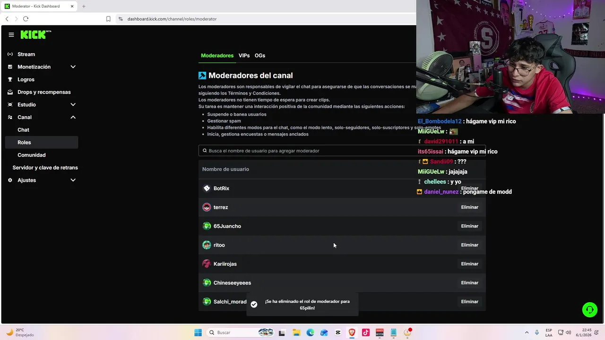Open Roles under Canal
The height and width of the screenshot is (340, 605).
point(42,142)
